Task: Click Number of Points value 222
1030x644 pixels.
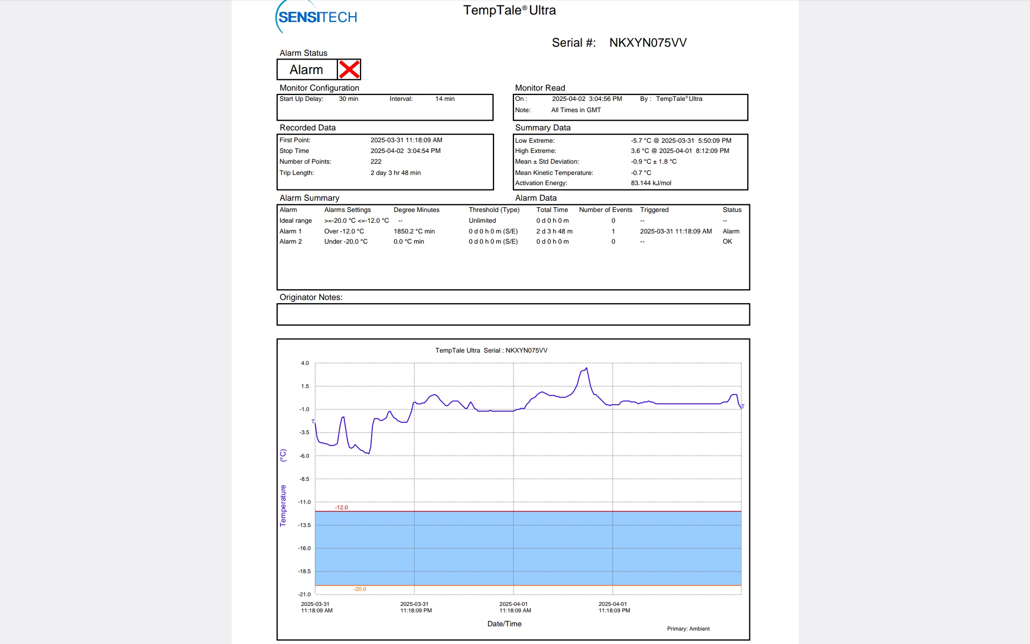Action: coord(376,162)
